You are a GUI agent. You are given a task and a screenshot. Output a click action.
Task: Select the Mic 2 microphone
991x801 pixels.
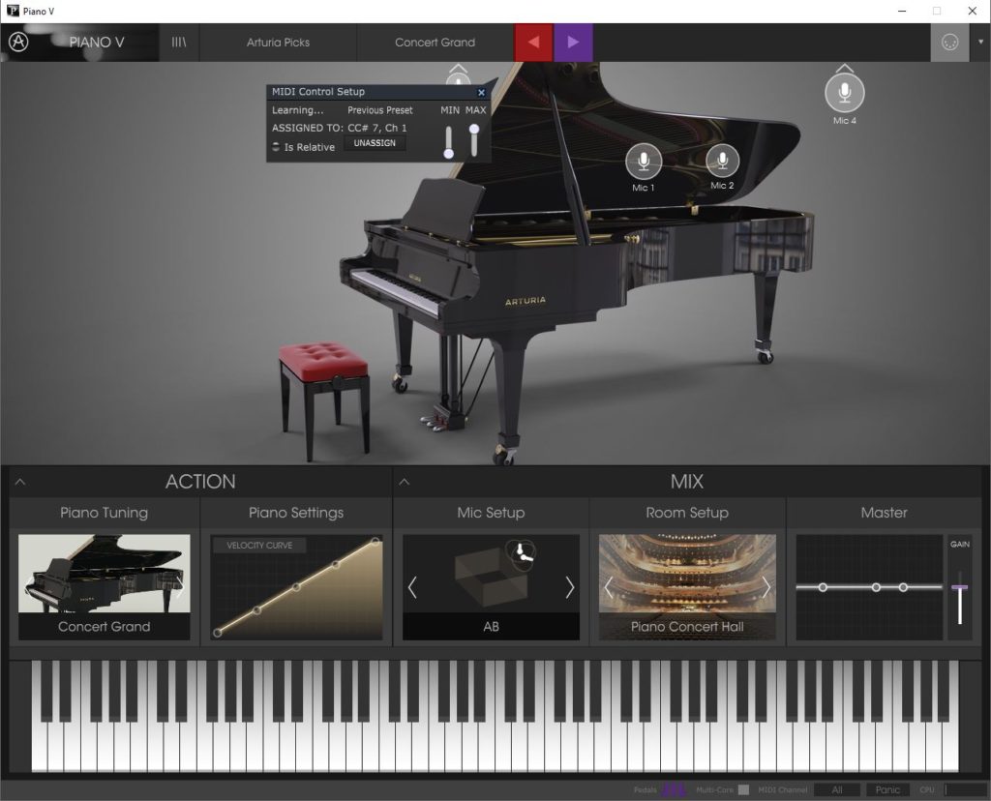coord(722,161)
